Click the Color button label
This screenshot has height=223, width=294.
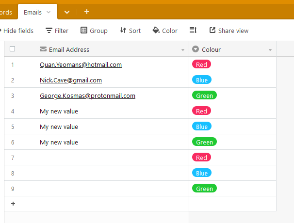click(170, 31)
